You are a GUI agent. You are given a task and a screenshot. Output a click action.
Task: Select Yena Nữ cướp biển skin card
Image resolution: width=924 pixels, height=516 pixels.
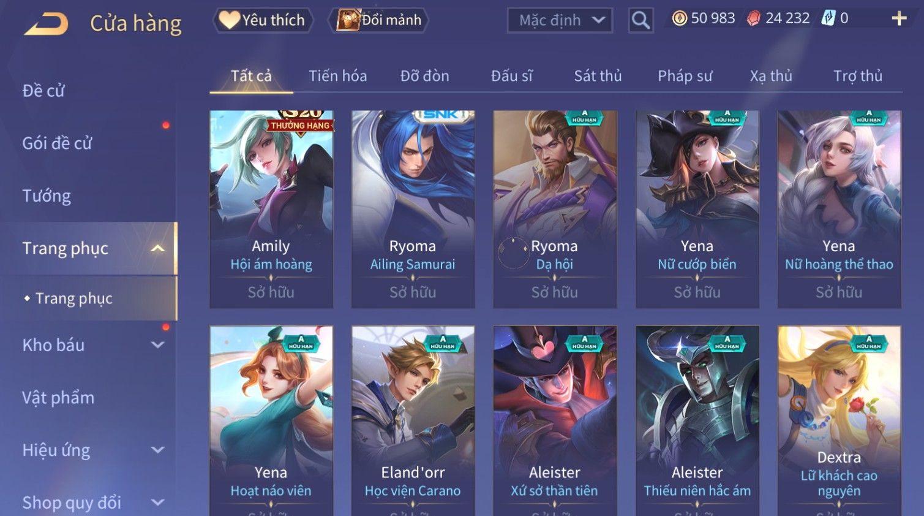click(697, 209)
